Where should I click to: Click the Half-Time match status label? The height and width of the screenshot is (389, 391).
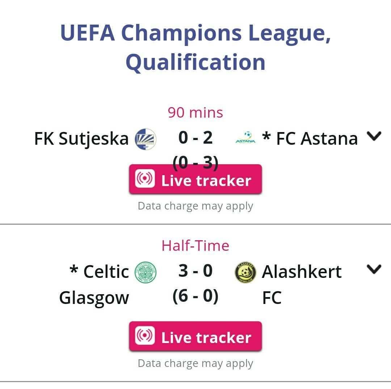click(195, 246)
